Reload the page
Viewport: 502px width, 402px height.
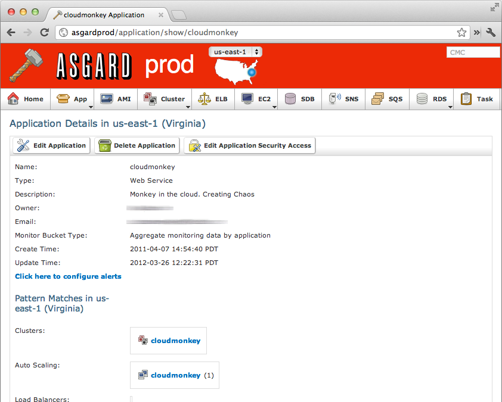tap(45, 32)
